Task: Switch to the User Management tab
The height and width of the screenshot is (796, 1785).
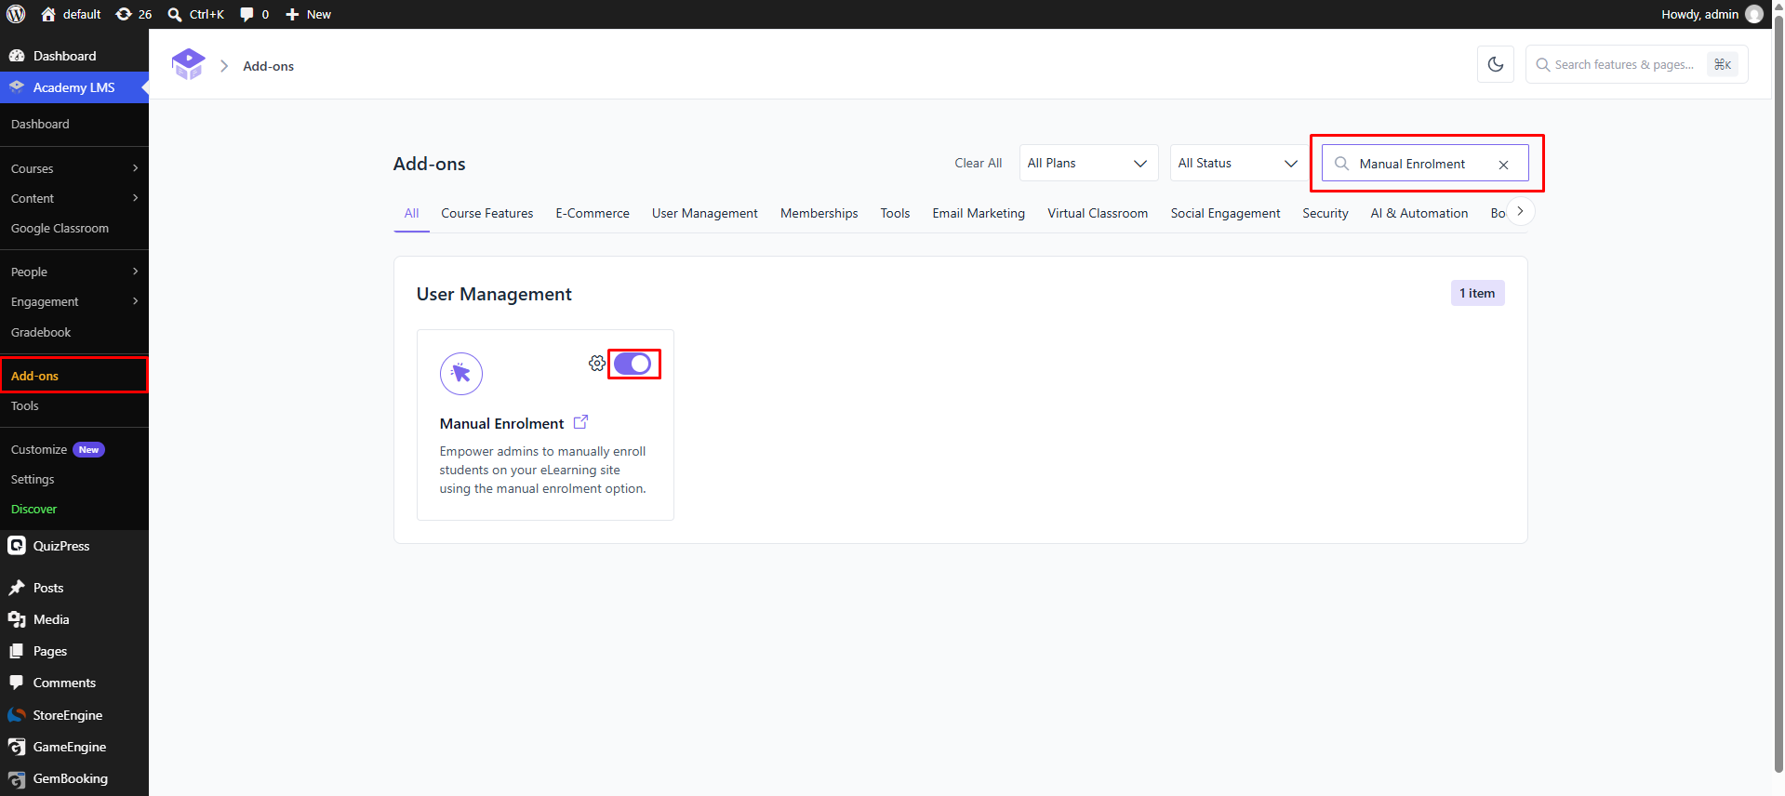Action: [705, 213]
